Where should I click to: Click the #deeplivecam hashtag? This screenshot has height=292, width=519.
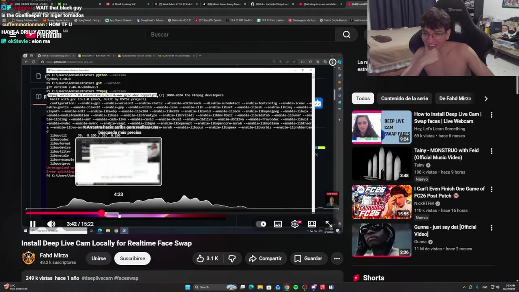coord(97,278)
